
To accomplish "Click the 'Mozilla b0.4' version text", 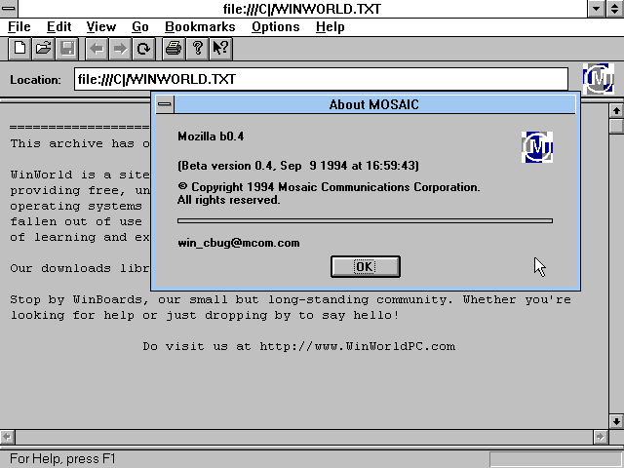I will point(211,136).
